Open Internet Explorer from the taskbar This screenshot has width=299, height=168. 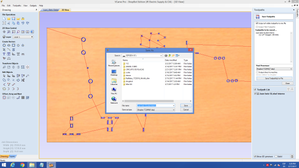(x=13, y=165)
